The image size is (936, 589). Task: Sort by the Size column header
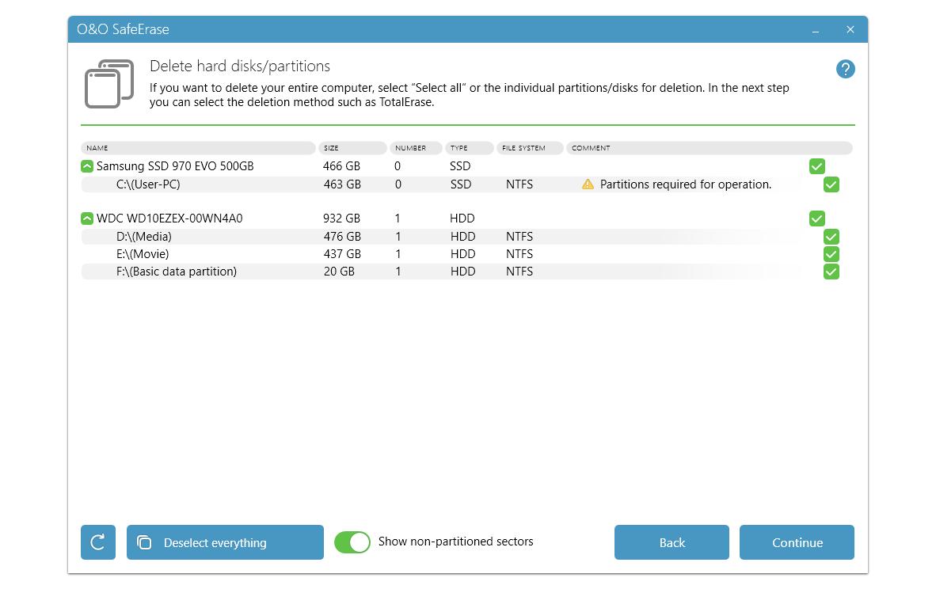(x=352, y=148)
